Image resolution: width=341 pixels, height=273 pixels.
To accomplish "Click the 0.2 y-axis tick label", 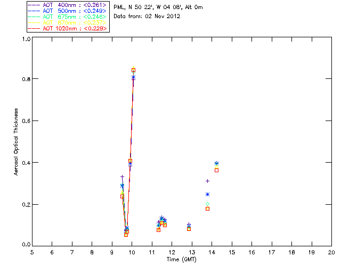I will [26, 205].
